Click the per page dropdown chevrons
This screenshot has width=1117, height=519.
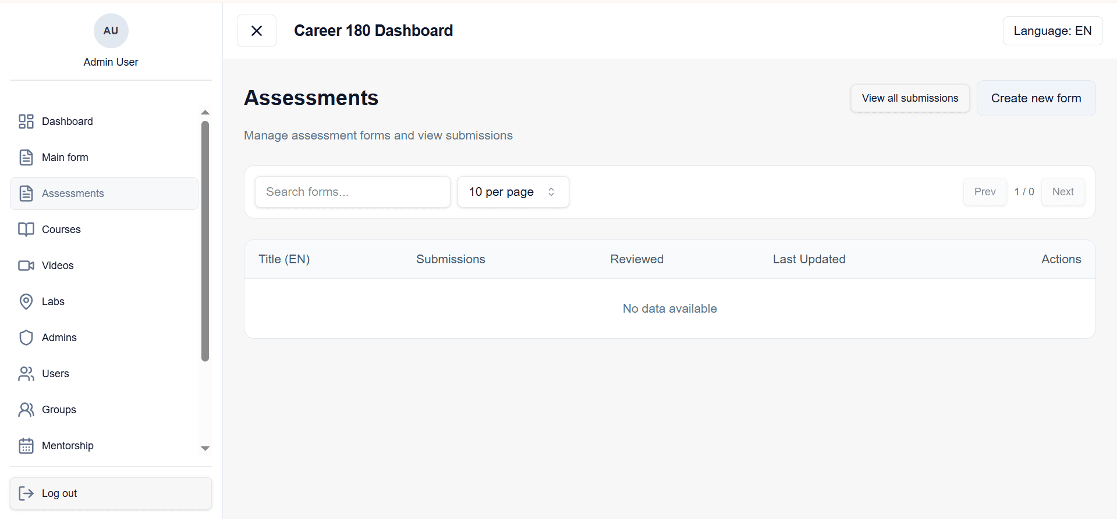point(551,192)
